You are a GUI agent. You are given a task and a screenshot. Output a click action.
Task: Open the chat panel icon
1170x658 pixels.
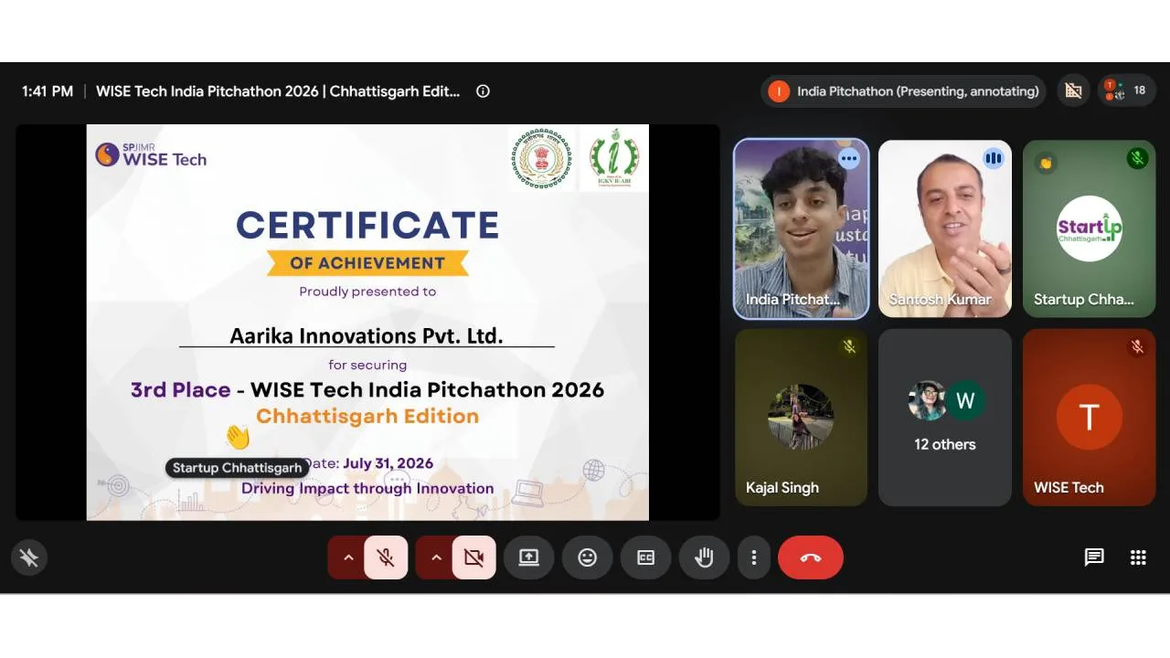click(x=1094, y=557)
